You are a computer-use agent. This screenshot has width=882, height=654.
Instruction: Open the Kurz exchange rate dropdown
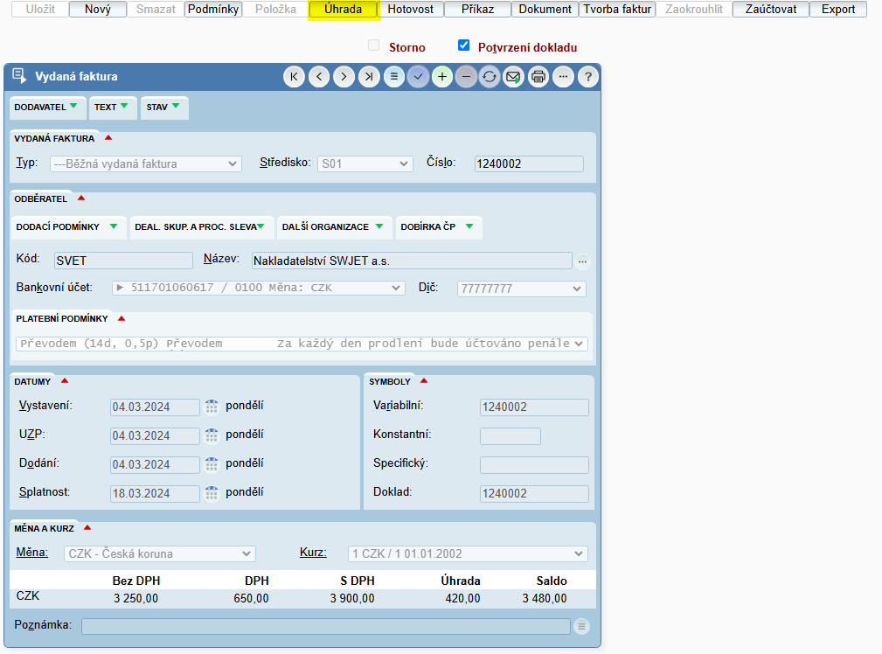(468, 553)
